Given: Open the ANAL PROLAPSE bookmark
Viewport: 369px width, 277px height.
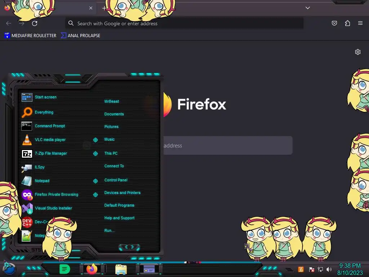Looking at the screenshot, I should tap(80, 36).
